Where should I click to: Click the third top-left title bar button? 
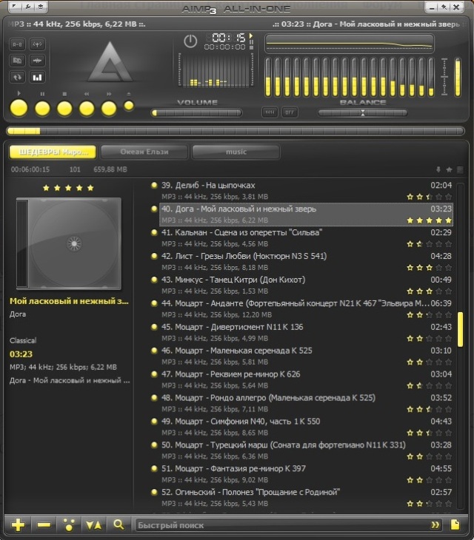40,7
